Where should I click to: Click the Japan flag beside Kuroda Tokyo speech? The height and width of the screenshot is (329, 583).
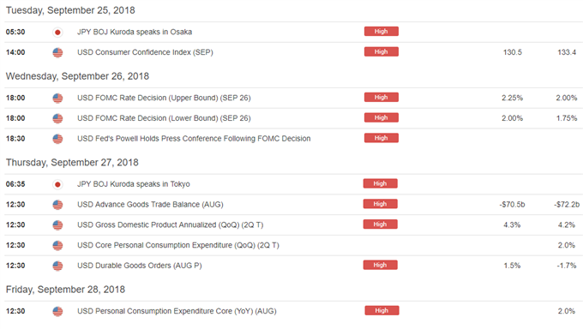57,184
